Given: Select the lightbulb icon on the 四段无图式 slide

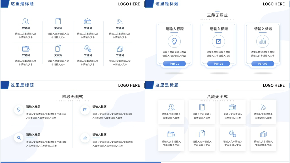Looking at the screenshot, I should pos(19,110).
